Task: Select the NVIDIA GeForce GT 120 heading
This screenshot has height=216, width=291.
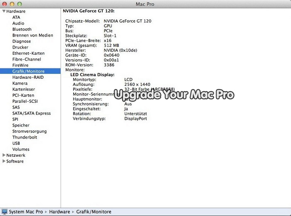Action: (x=89, y=10)
